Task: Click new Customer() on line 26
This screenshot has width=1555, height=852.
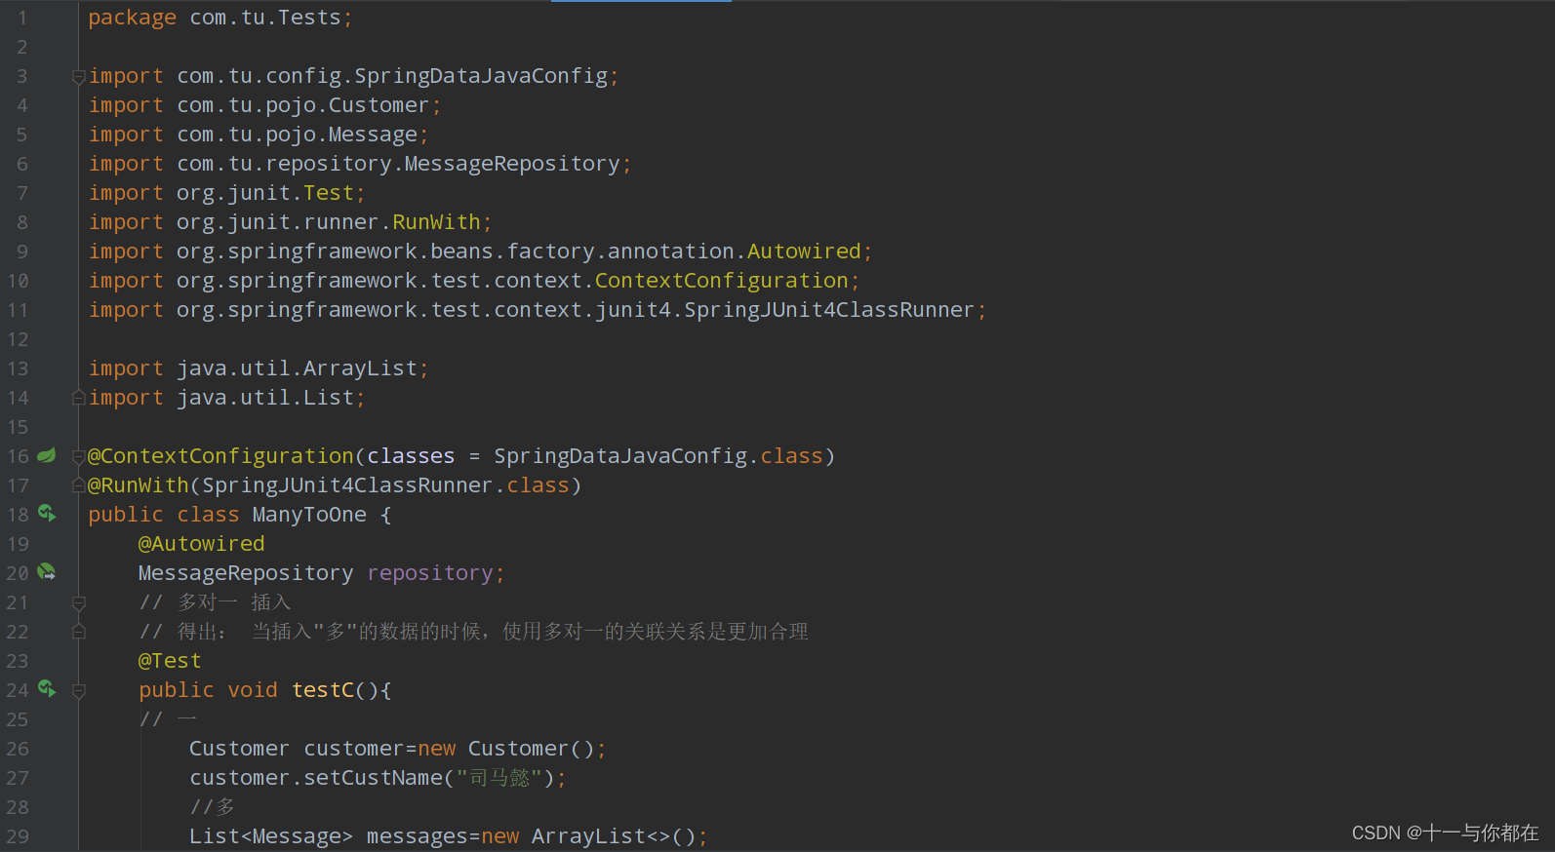Action: [506, 749]
